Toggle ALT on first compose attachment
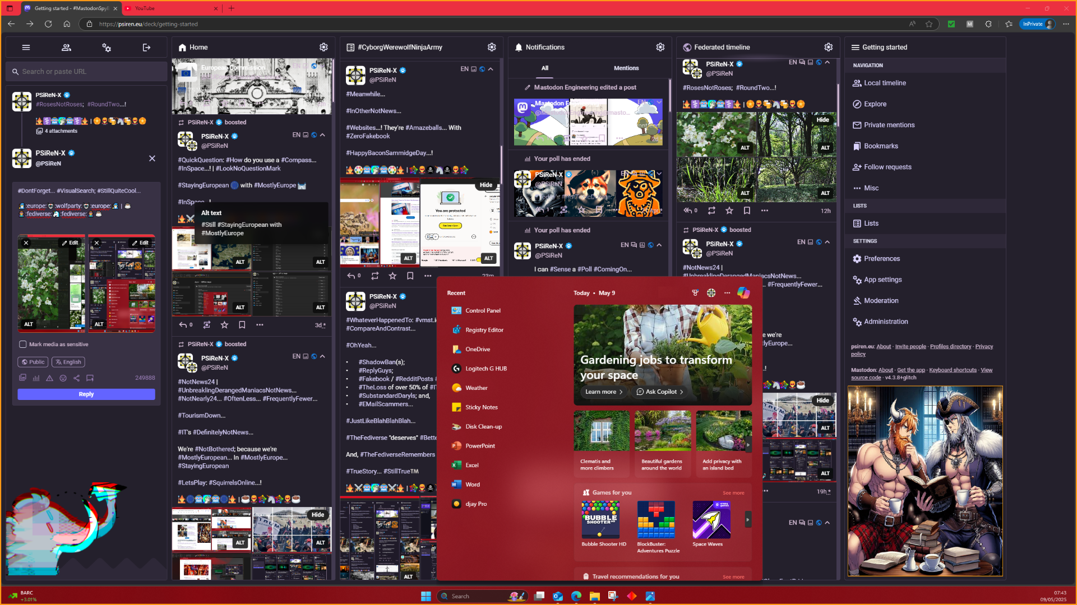 [x=29, y=324]
